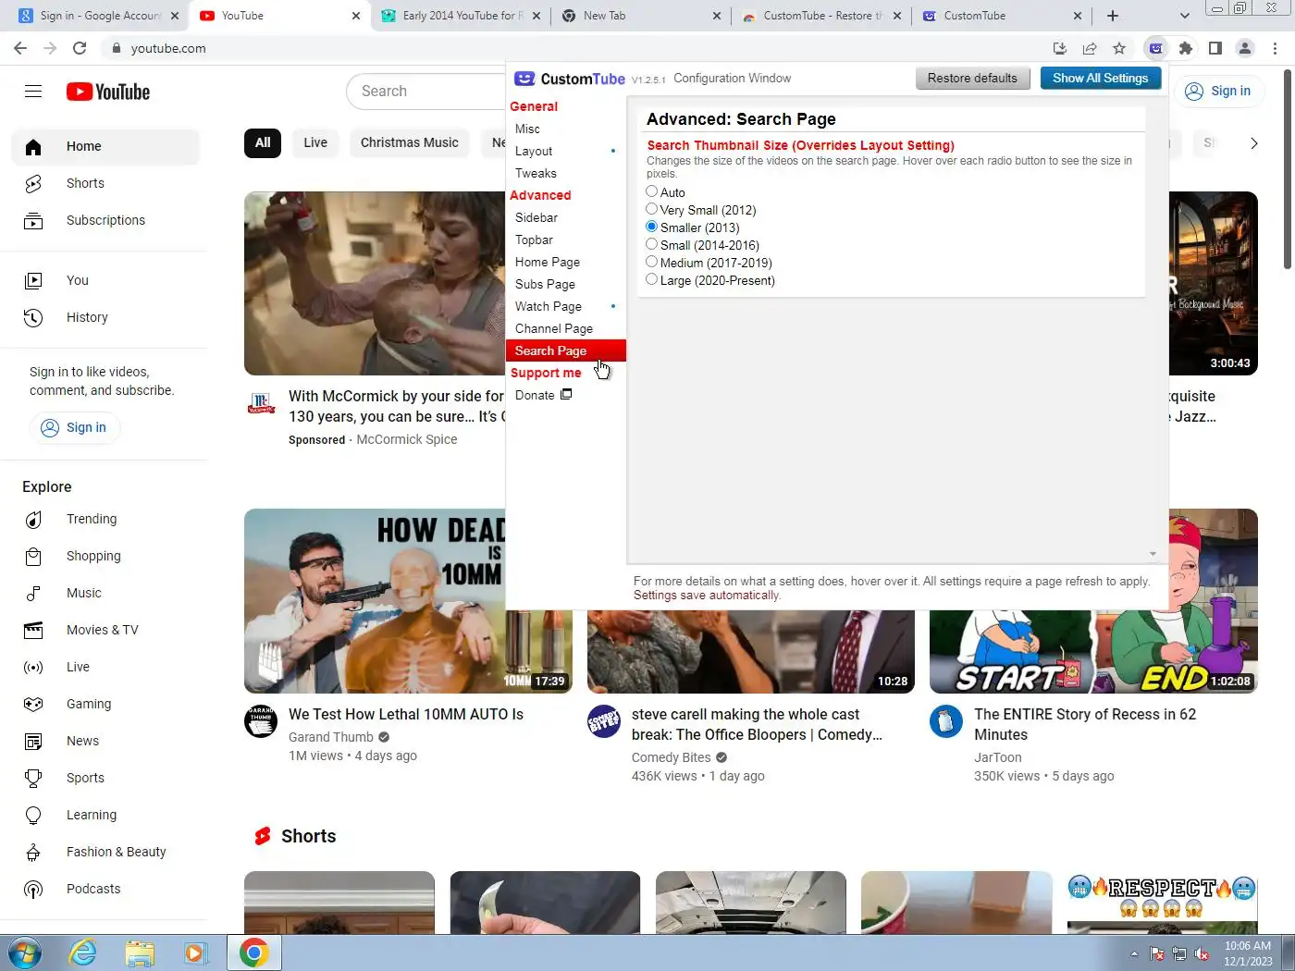
Task: Open Chrome's three-dot menu
Action: [1276, 48]
